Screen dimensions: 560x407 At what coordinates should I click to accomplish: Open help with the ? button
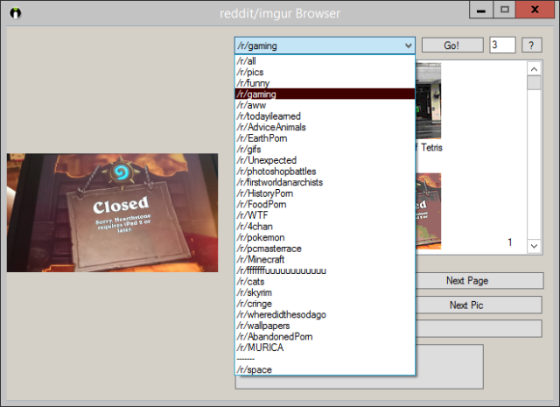pyautogui.click(x=531, y=46)
